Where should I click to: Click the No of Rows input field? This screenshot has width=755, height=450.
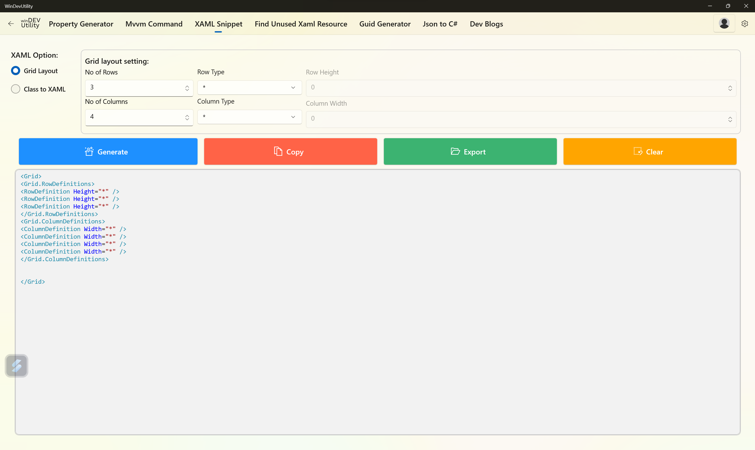point(134,88)
